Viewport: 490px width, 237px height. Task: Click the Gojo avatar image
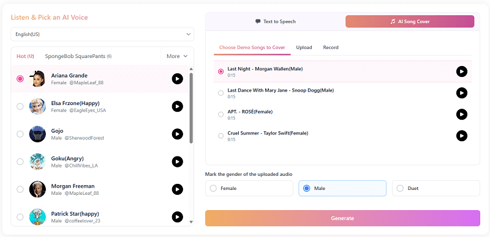click(37, 134)
